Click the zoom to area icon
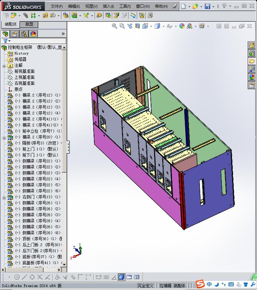The height and width of the screenshot is (290, 257). pyautogui.click(x=122, y=26)
